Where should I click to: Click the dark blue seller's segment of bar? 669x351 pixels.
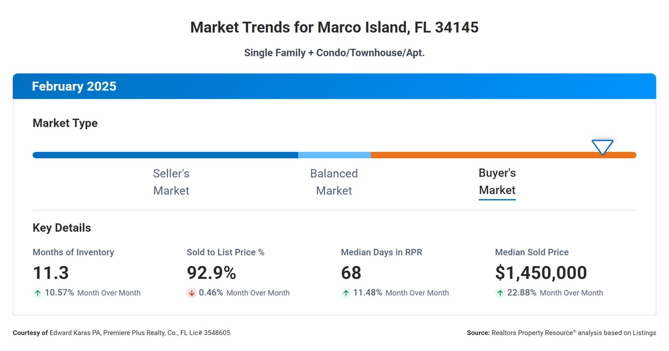coord(165,155)
